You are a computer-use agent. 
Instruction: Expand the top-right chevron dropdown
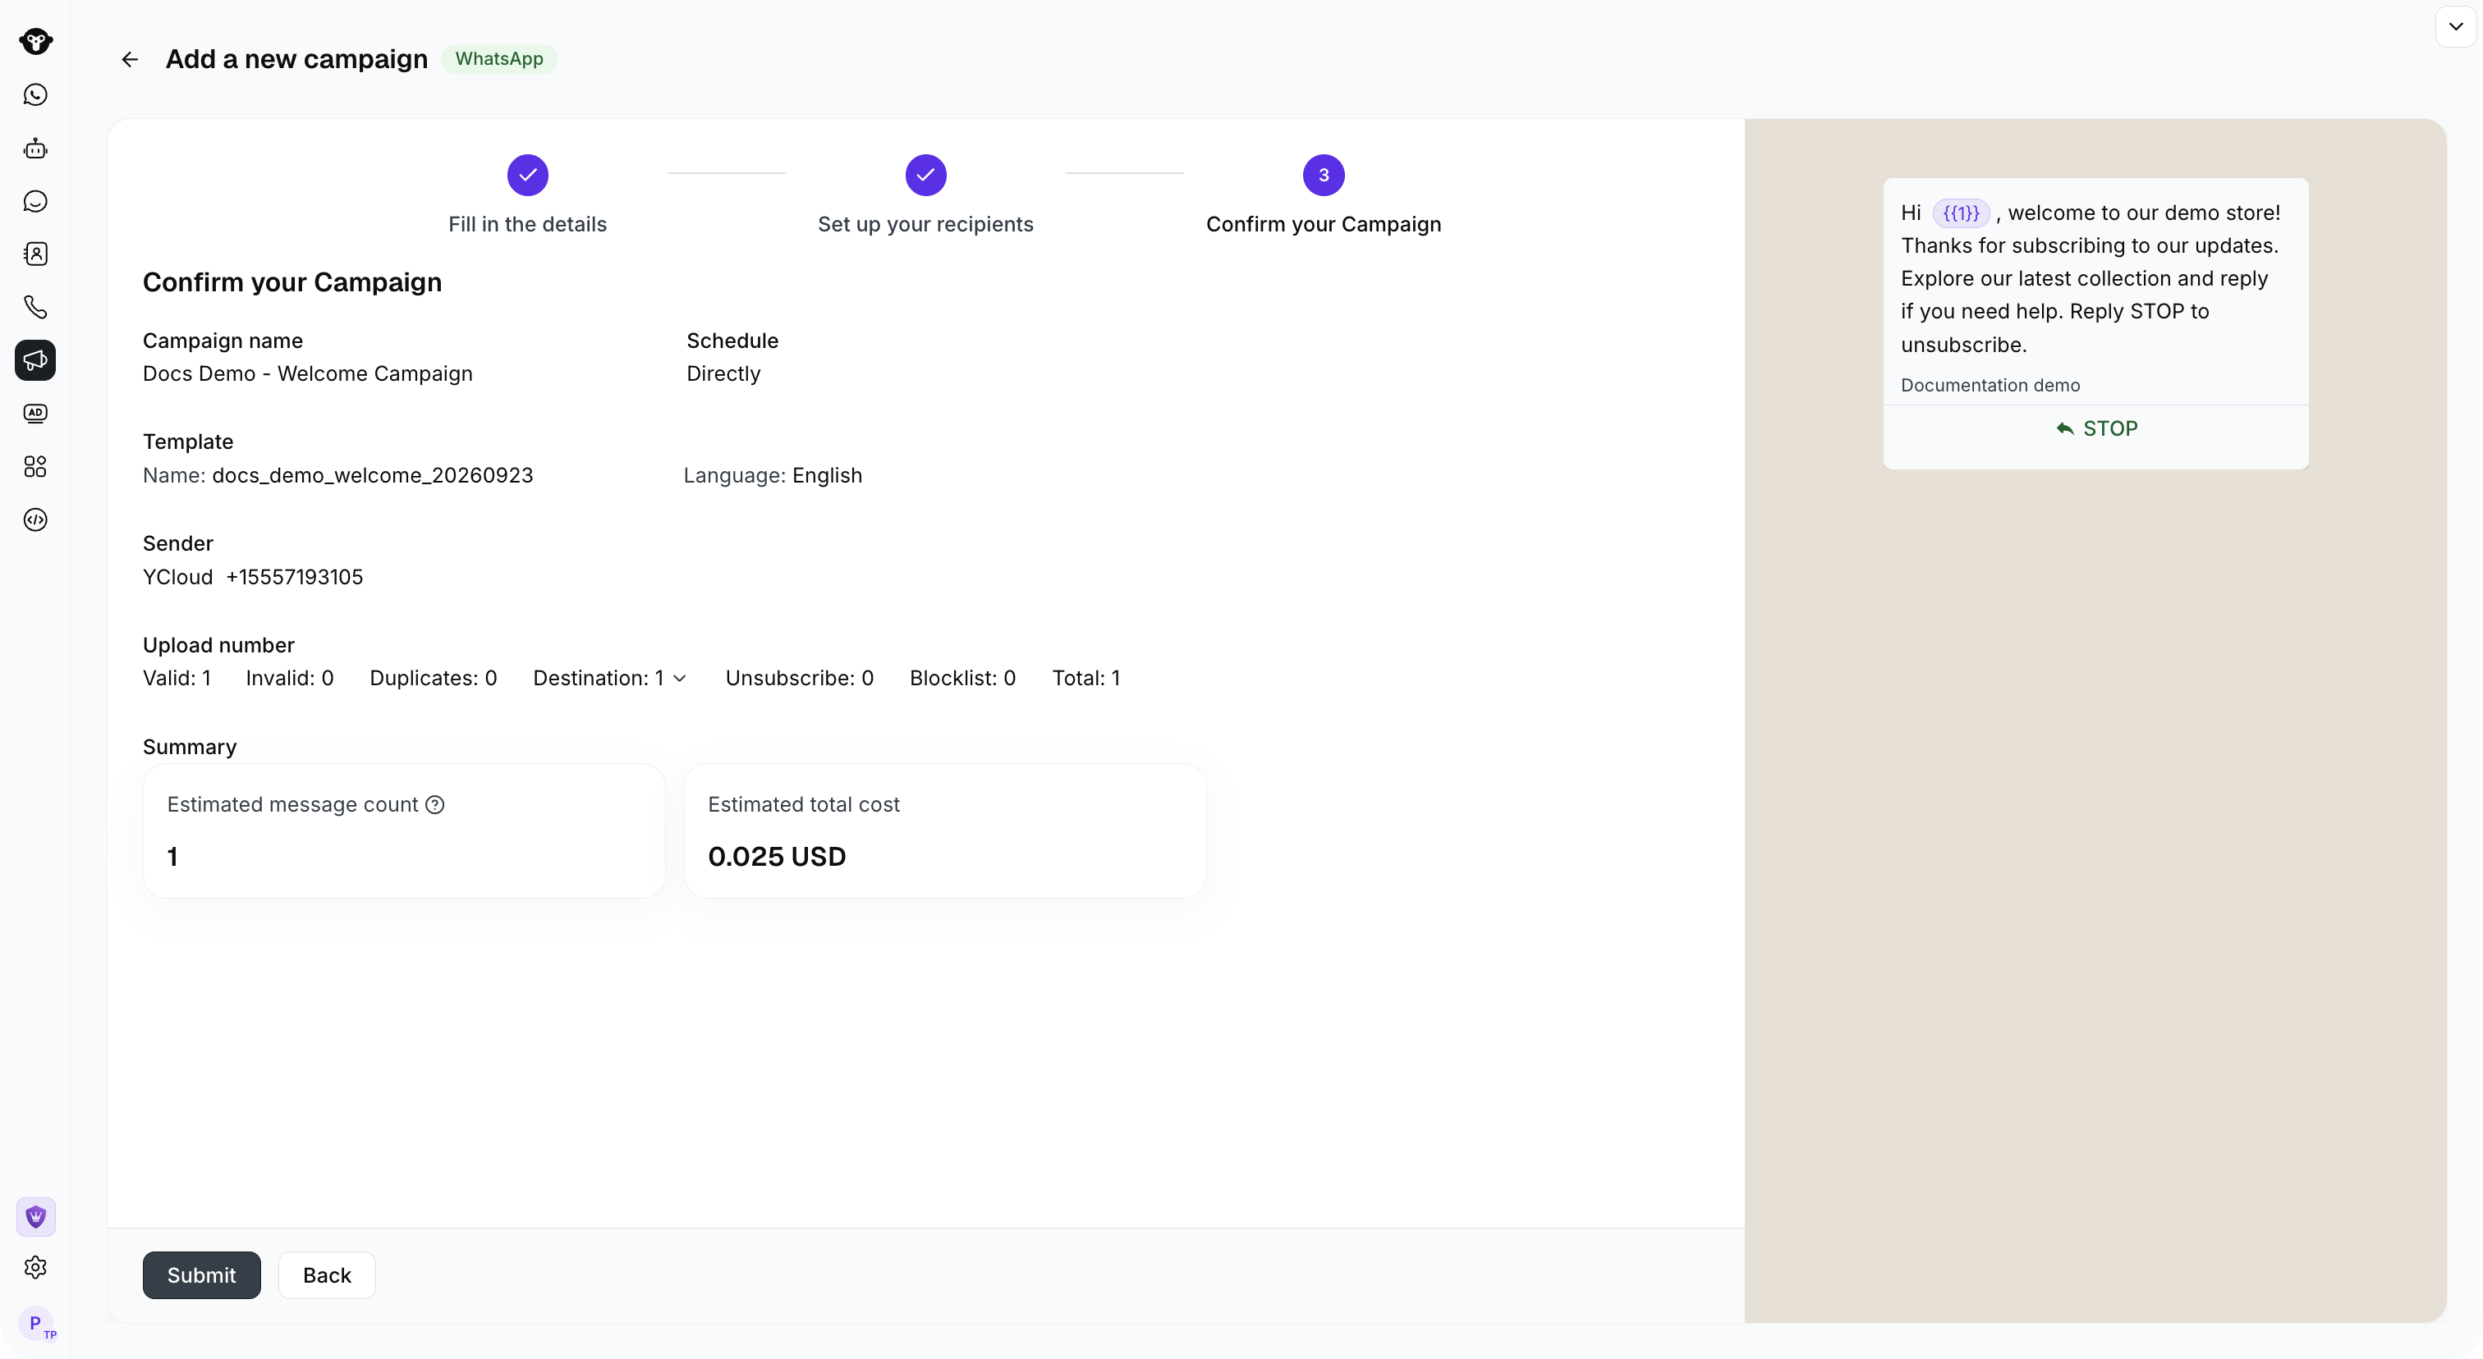(2455, 26)
